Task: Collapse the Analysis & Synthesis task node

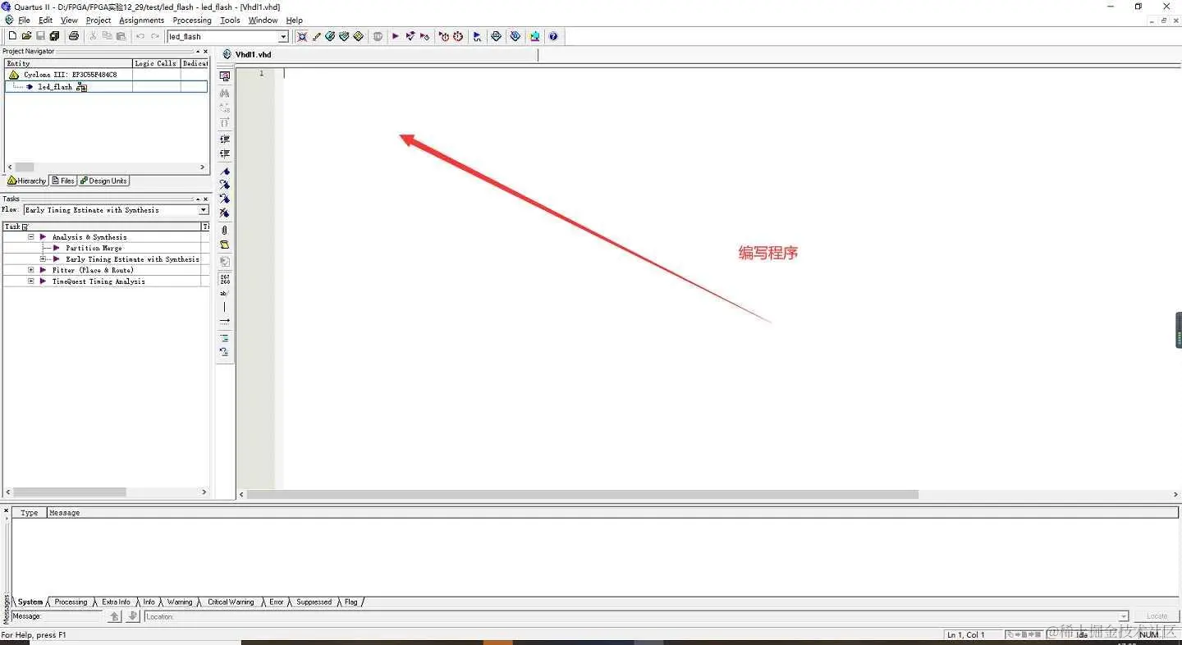Action: (x=31, y=237)
